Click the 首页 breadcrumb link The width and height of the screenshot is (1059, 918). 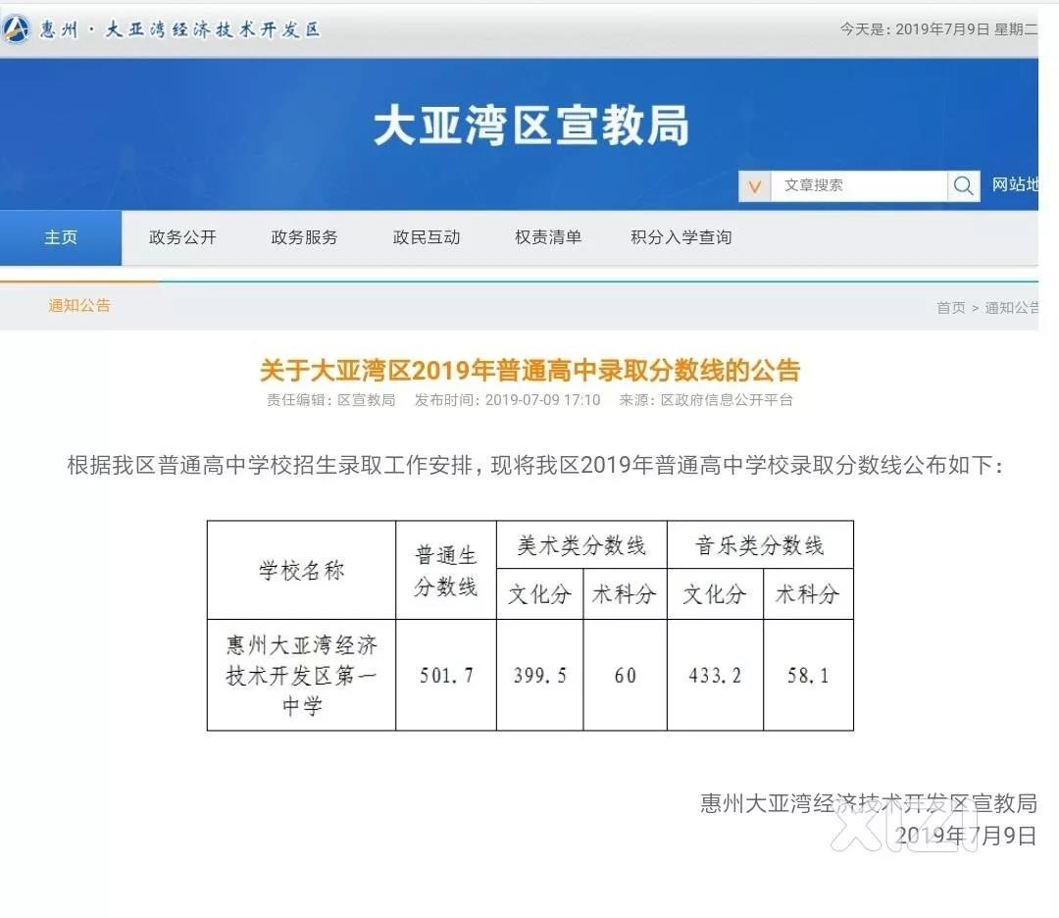[x=950, y=308]
